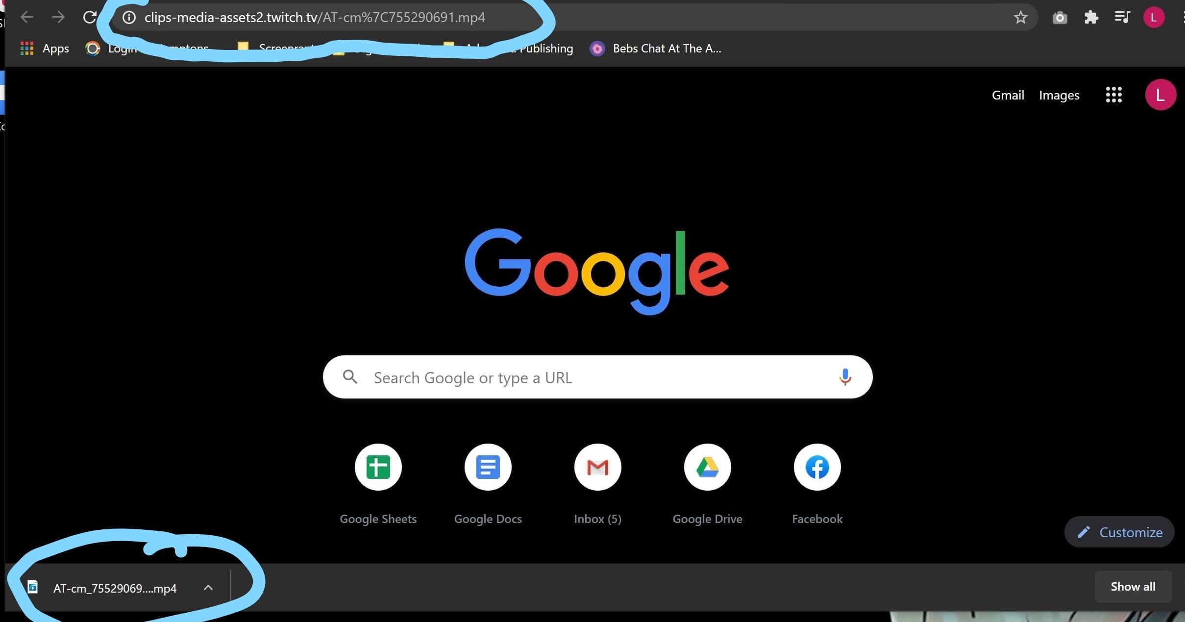Click the Chrome extensions puzzle icon
This screenshot has height=622, width=1185.
pos(1091,17)
